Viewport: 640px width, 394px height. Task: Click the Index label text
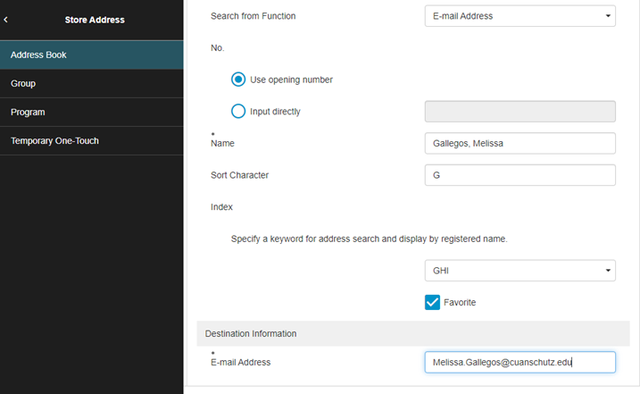(221, 206)
